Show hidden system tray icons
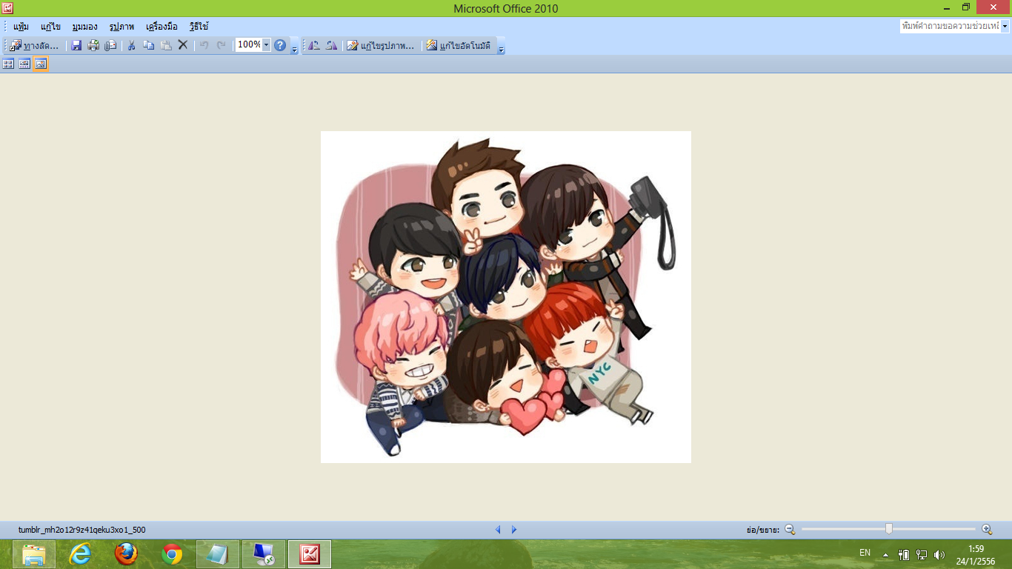The height and width of the screenshot is (569, 1012). [885, 554]
